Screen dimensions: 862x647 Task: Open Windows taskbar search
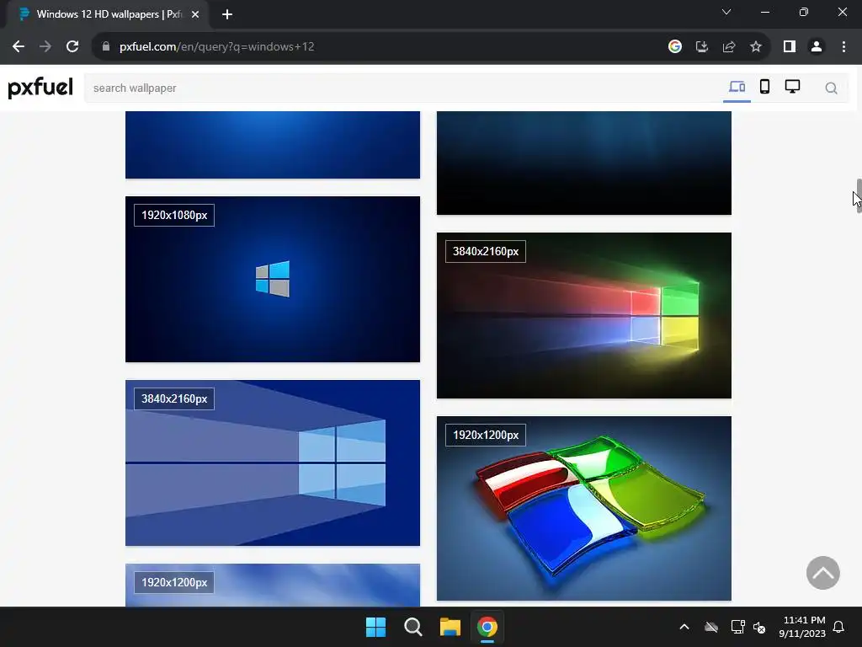[x=412, y=627]
